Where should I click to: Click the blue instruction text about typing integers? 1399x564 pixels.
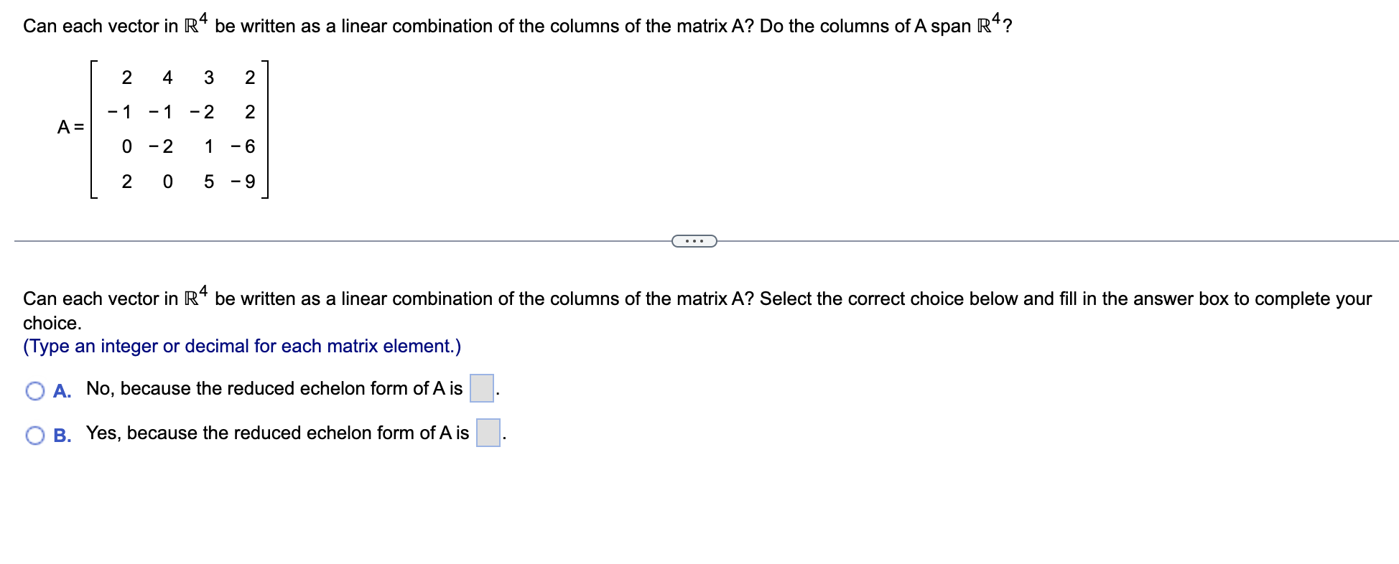[241, 346]
